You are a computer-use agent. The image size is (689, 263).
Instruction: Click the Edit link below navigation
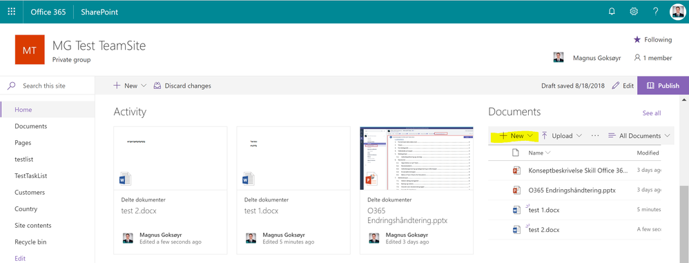pyautogui.click(x=20, y=258)
